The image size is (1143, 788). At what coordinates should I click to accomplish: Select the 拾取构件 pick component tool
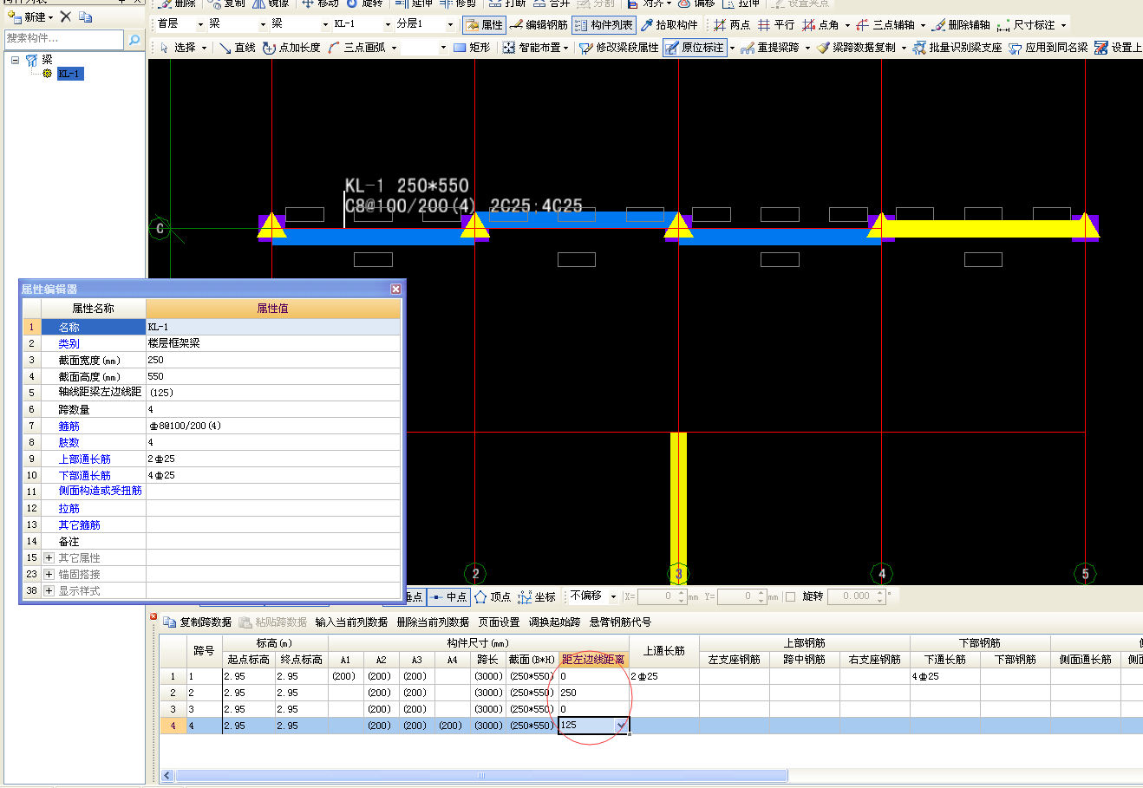point(669,24)
